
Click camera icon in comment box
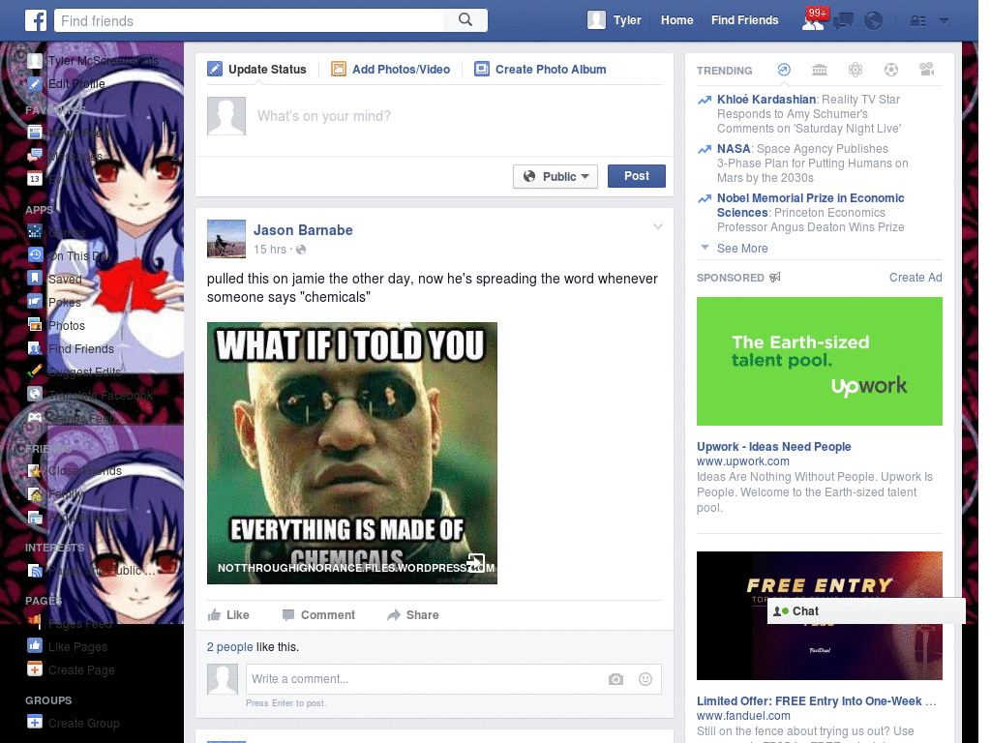point(616,679)
